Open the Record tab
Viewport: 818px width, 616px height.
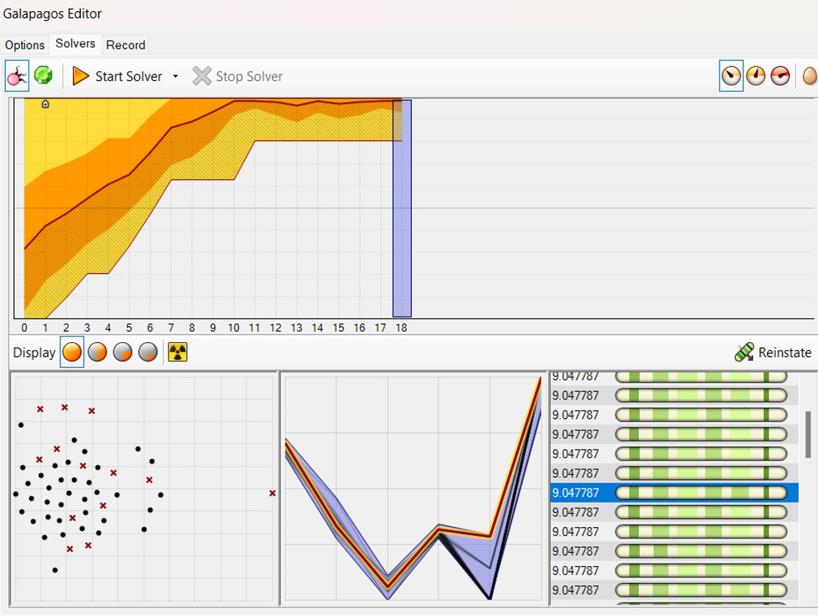point(125,45)
